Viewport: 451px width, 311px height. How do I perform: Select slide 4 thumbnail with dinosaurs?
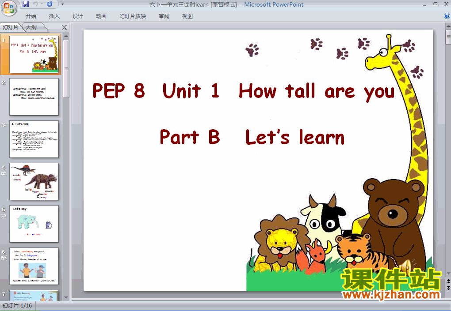click(34, 181)
